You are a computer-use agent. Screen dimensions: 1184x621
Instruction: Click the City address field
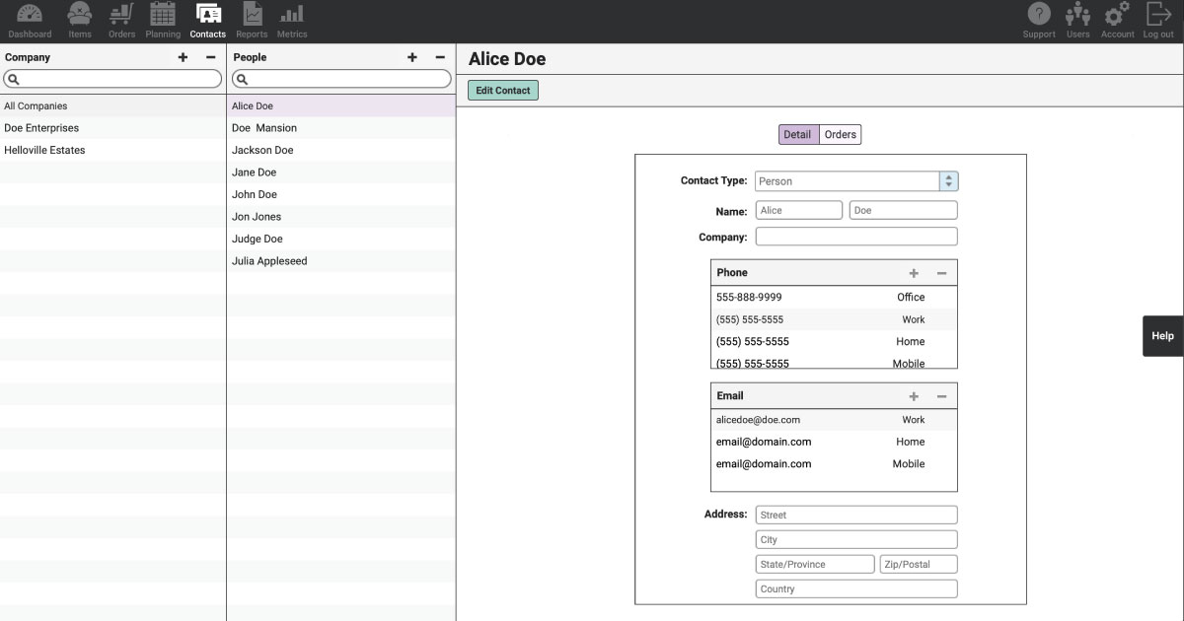pos(856,539)
